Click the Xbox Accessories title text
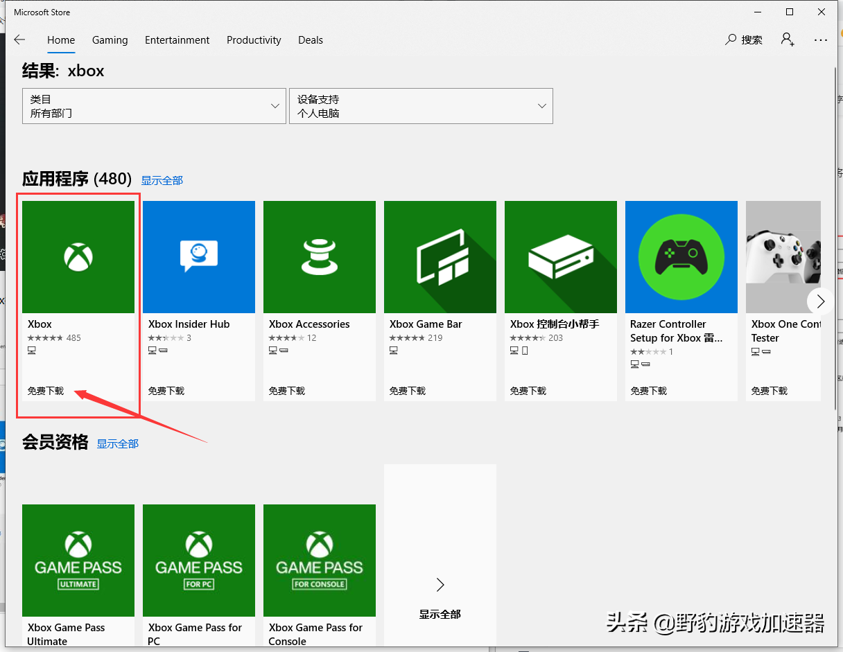Viewport: 843px width, 652px height. click(309, 324)
